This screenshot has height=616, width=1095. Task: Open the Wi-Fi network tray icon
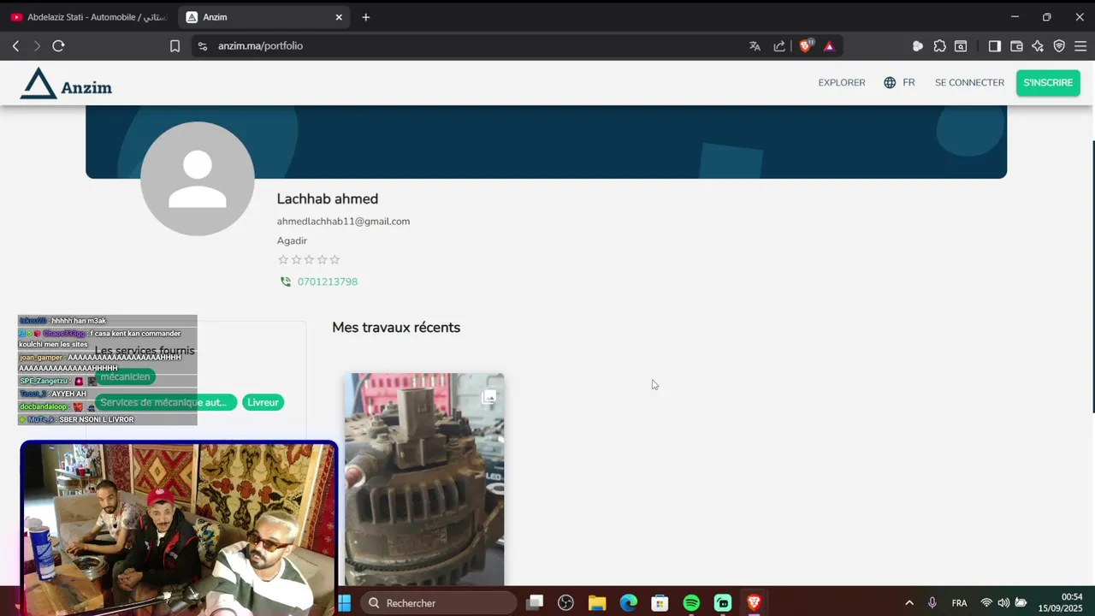click(986, 603)
